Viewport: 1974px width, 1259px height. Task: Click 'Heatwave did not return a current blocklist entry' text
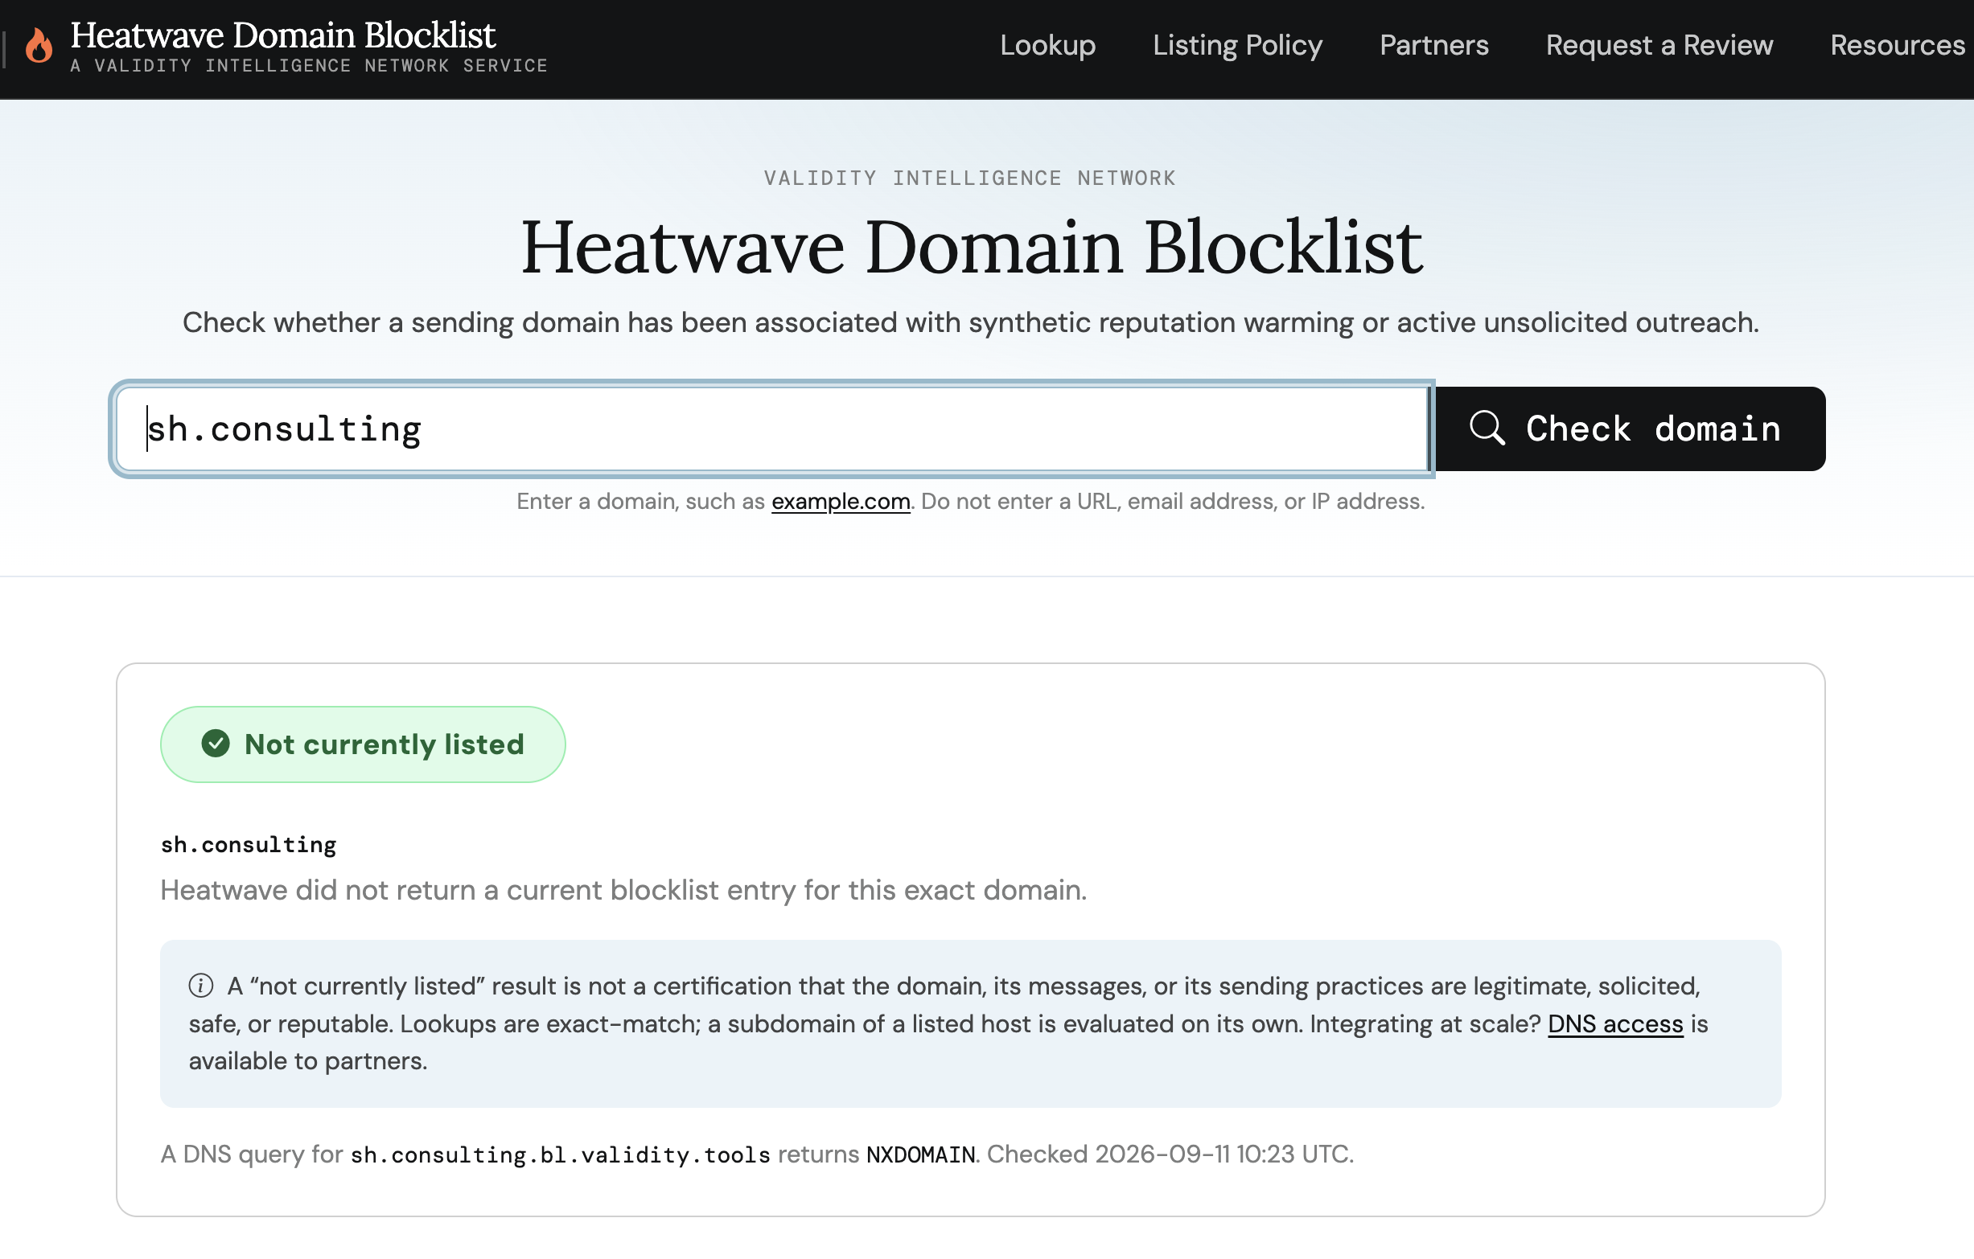tap(624, 891)
